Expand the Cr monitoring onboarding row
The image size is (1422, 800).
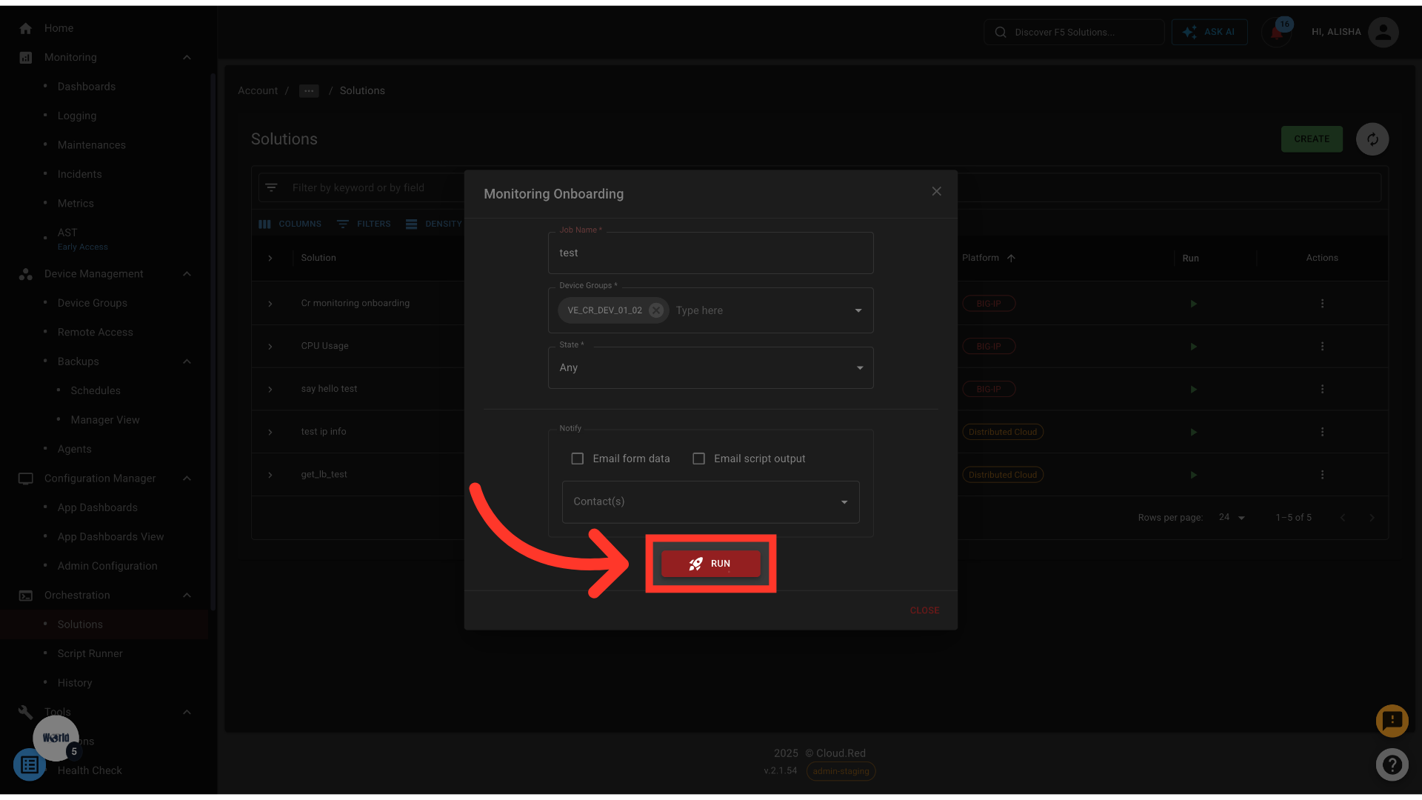(x=270, y=304)
